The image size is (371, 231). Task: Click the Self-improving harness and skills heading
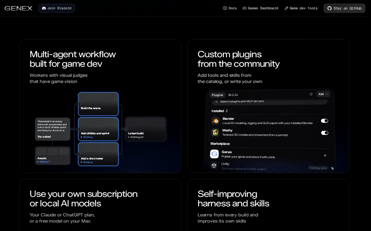(x=233, y=199)
